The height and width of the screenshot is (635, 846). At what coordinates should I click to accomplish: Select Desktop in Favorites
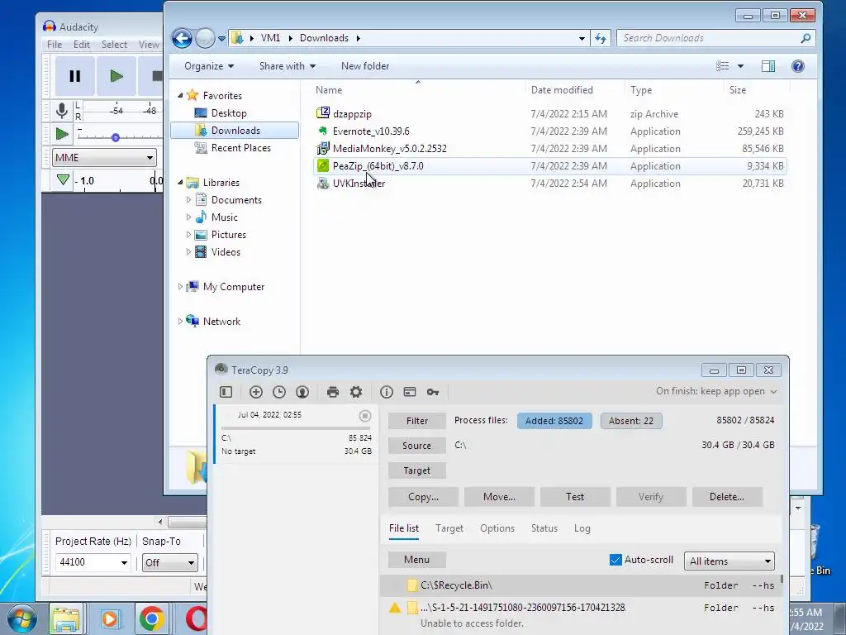229,113
